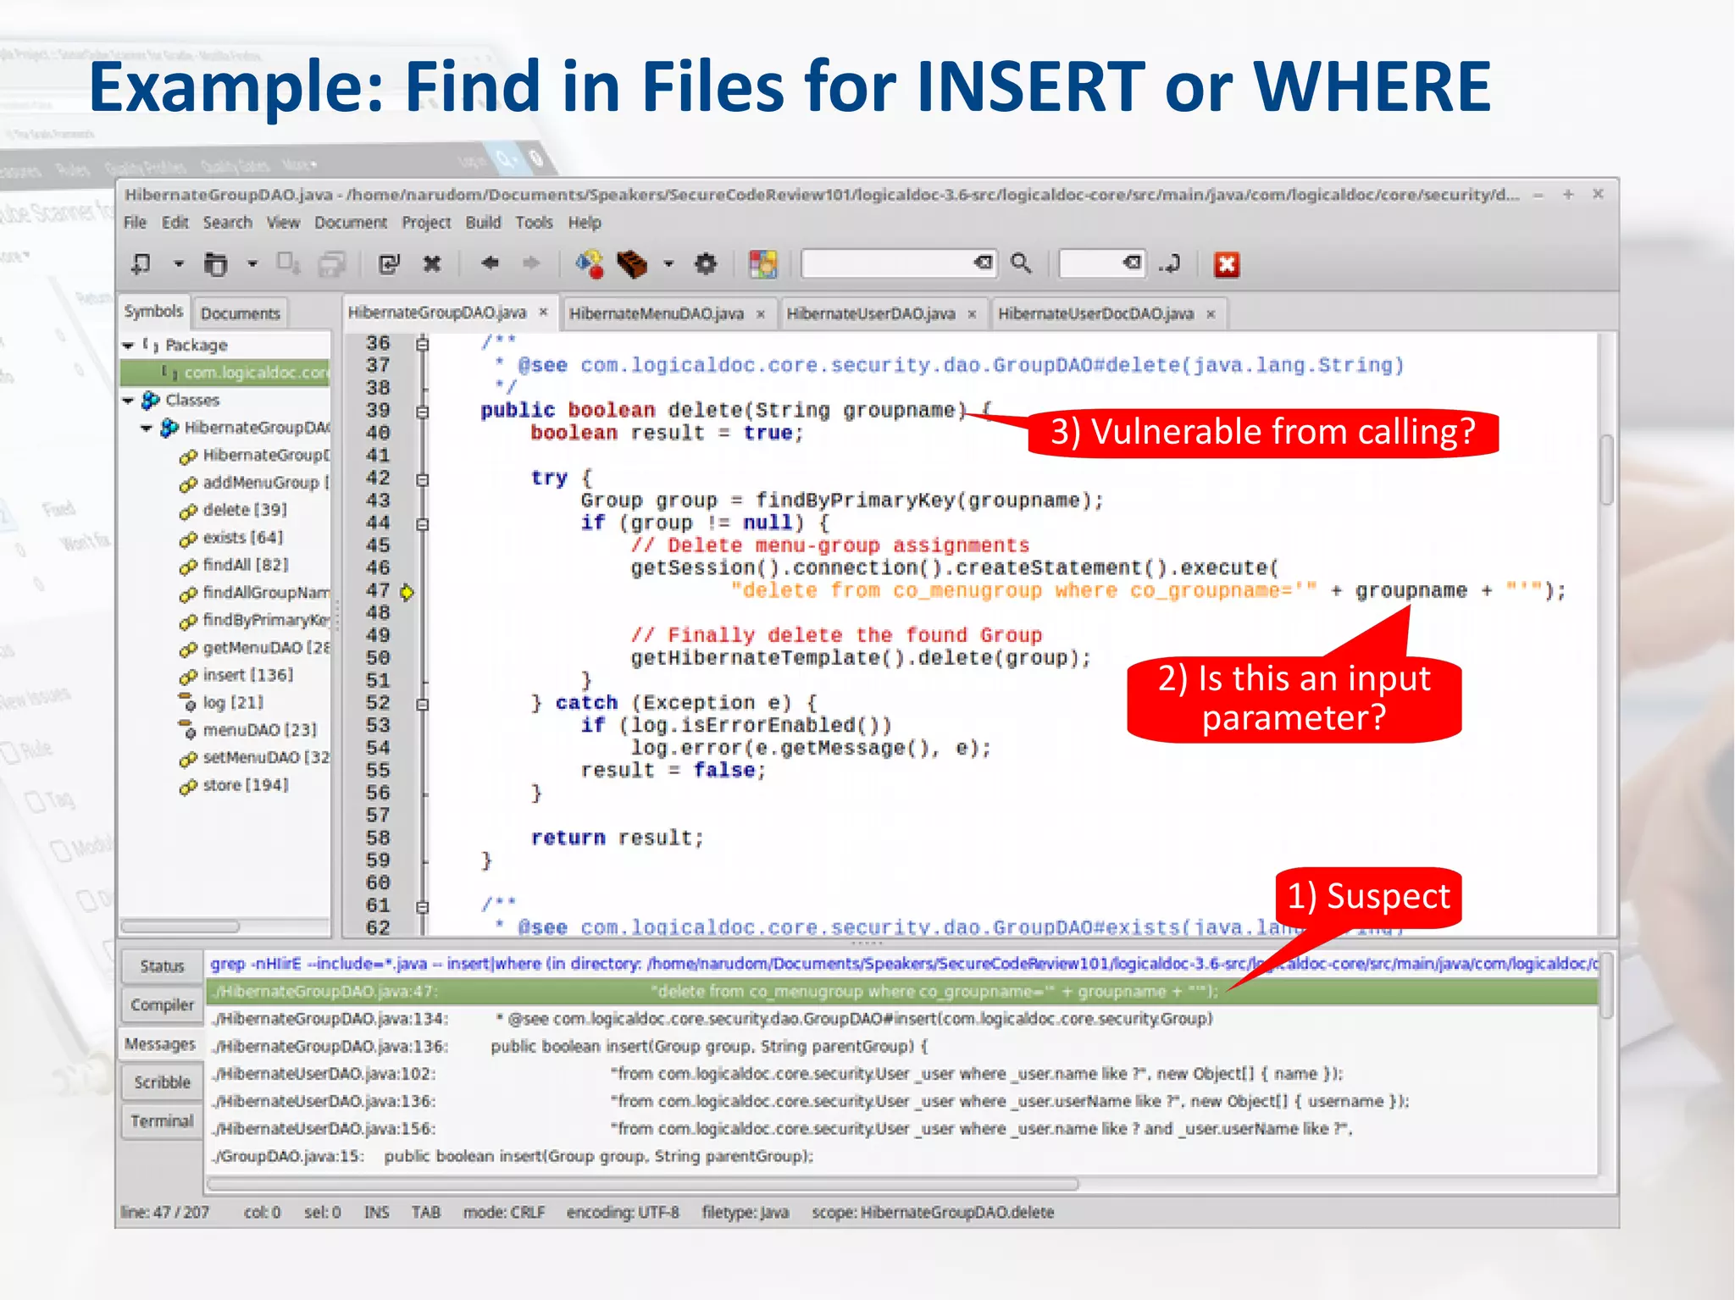Click the compile icon in toolbar
This screenshot has width=1735, height=1300.
590,264
